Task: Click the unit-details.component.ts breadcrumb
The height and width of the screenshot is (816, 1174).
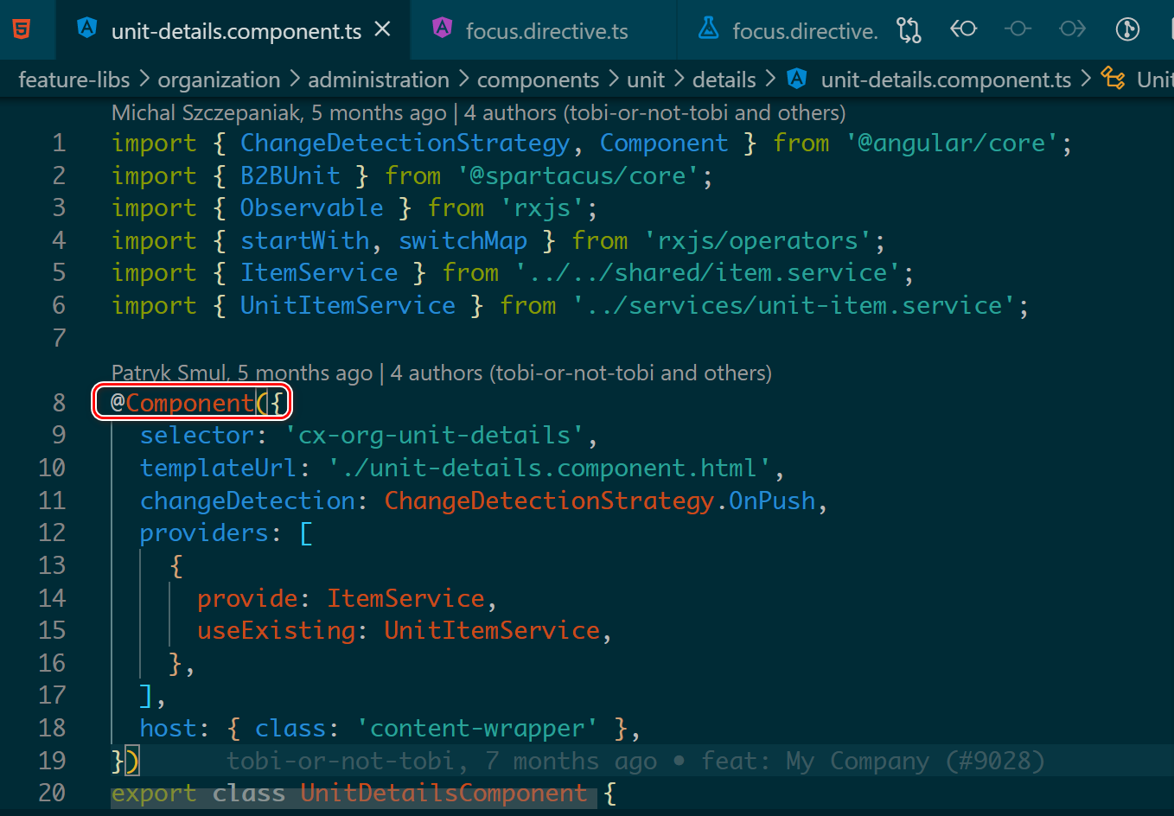Action: pyautogui.click(x=946, y=80)
